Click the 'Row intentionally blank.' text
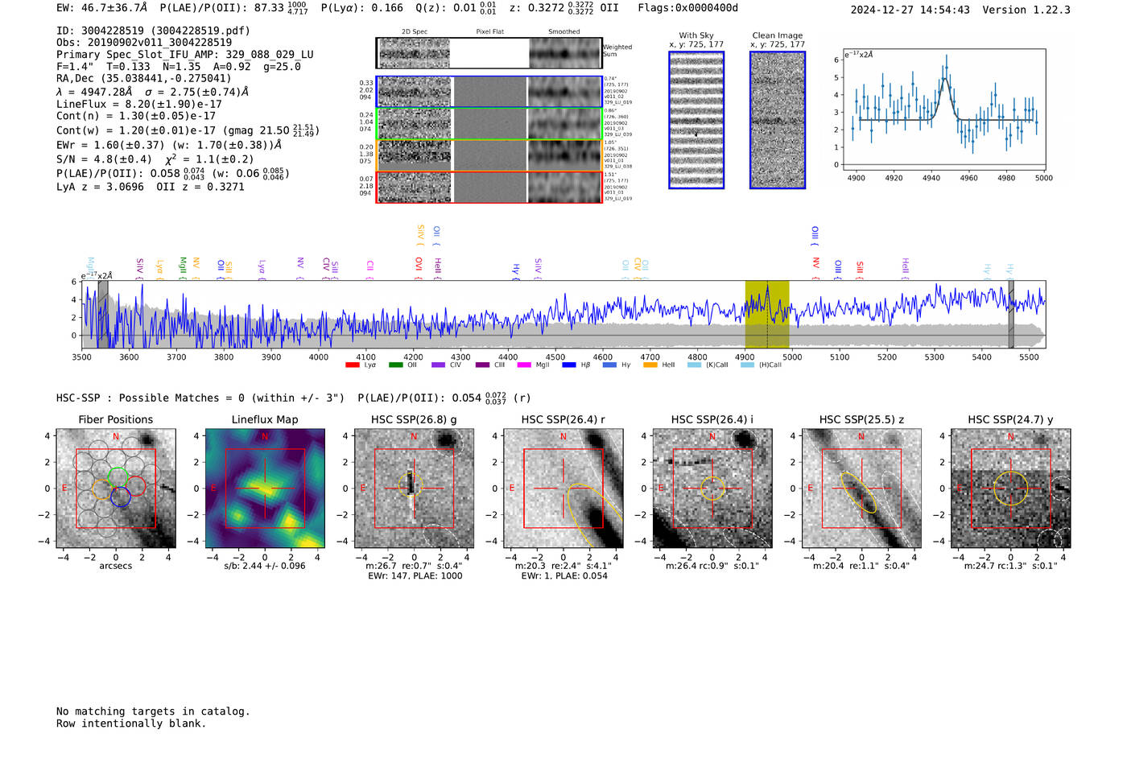1127x767 pixels. coord(131,724)
